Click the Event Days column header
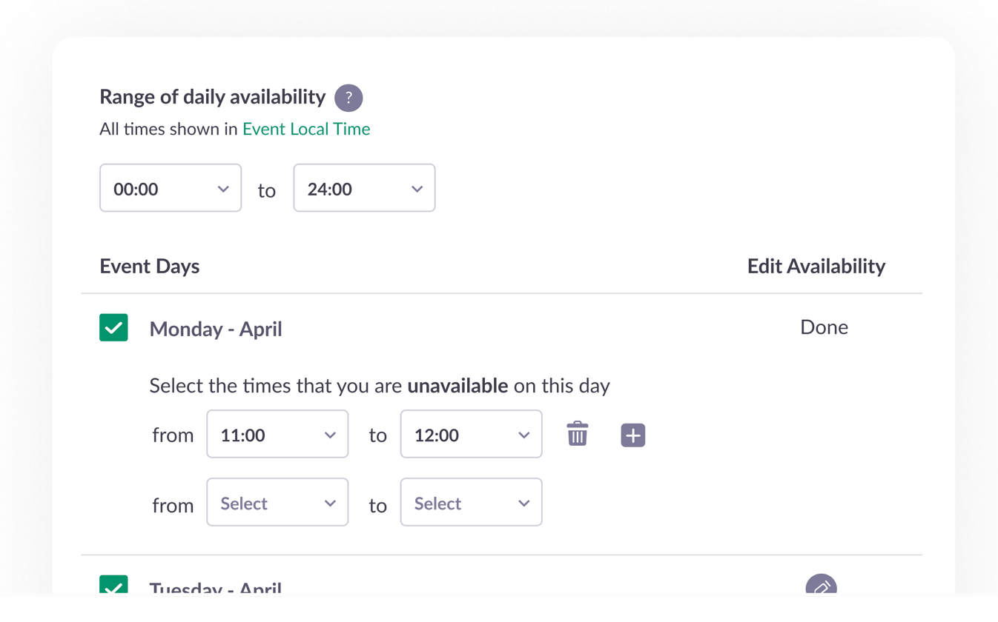Screen dimensions: 998x622 pos(150,267)
